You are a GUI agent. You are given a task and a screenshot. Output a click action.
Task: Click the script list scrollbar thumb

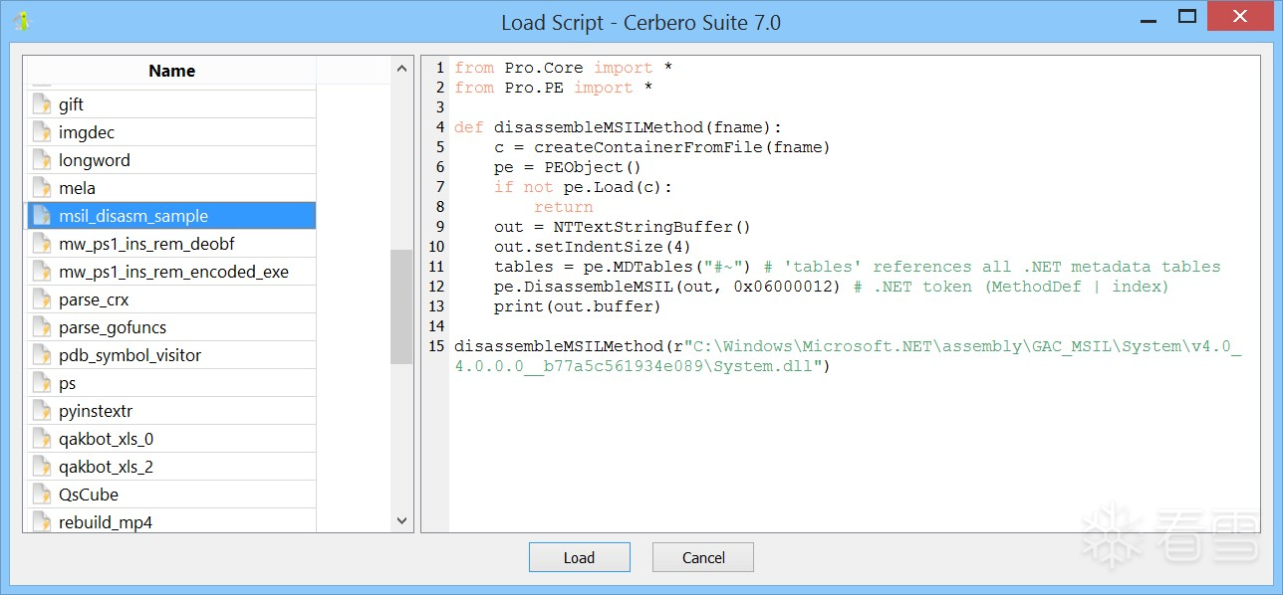[x=401, y=306]
